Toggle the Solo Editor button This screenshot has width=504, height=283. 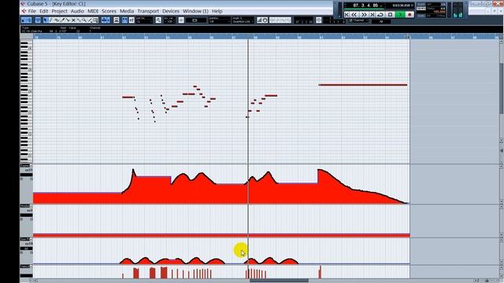pyautogui.click(x=24, y=20)
